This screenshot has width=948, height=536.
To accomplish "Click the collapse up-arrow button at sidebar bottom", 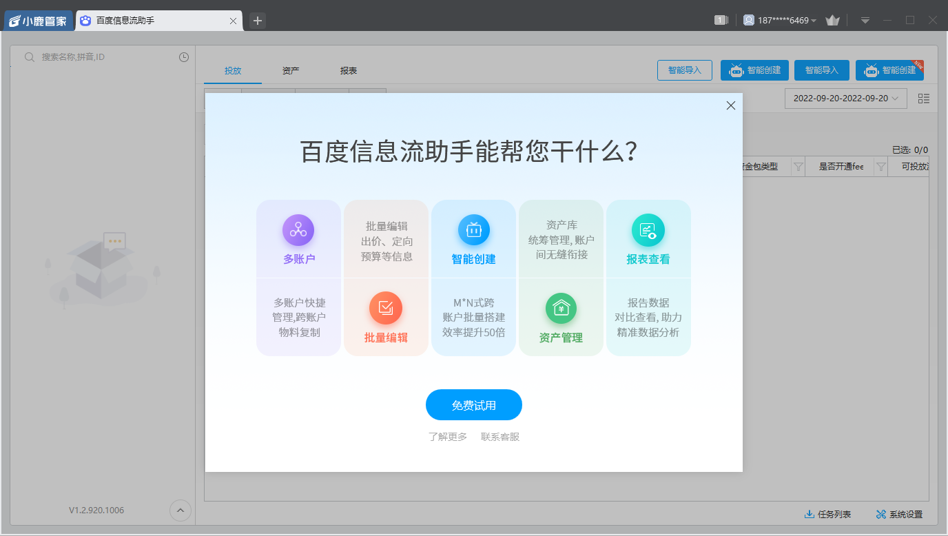I will click(181, 511).
